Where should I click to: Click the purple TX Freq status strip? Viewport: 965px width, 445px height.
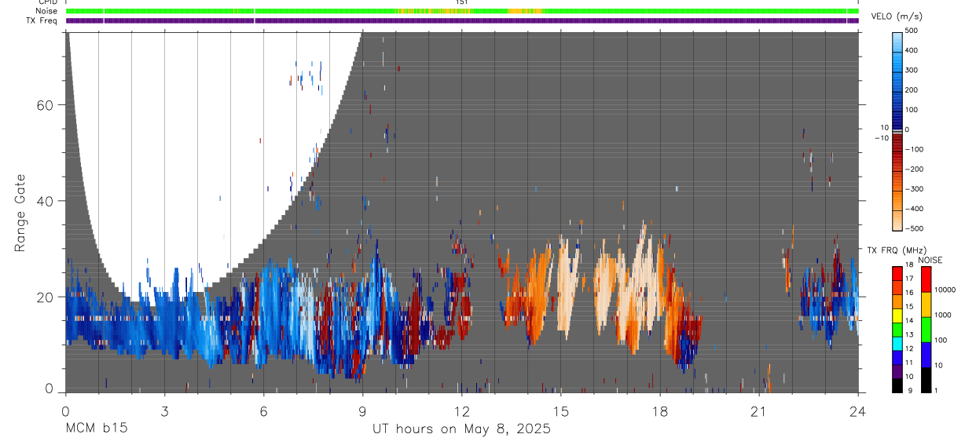462,20
